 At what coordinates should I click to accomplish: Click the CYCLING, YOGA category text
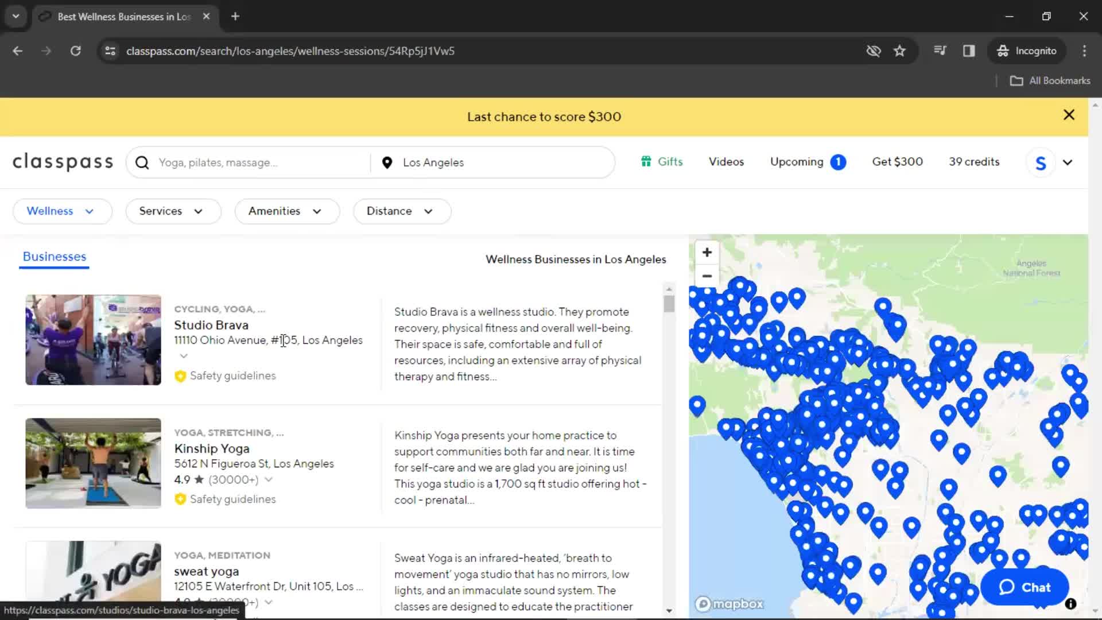pyautogui.click(x=219, y=309)
